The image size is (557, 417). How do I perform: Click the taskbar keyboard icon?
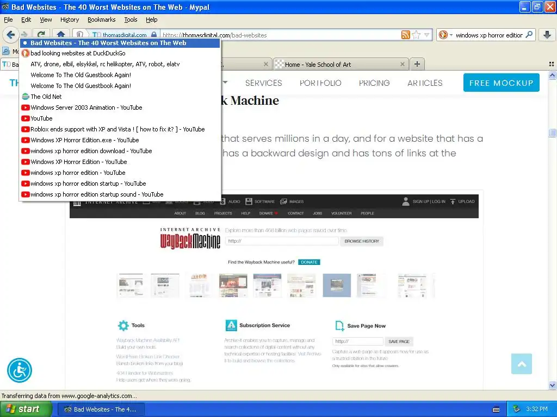click(496, 409)
